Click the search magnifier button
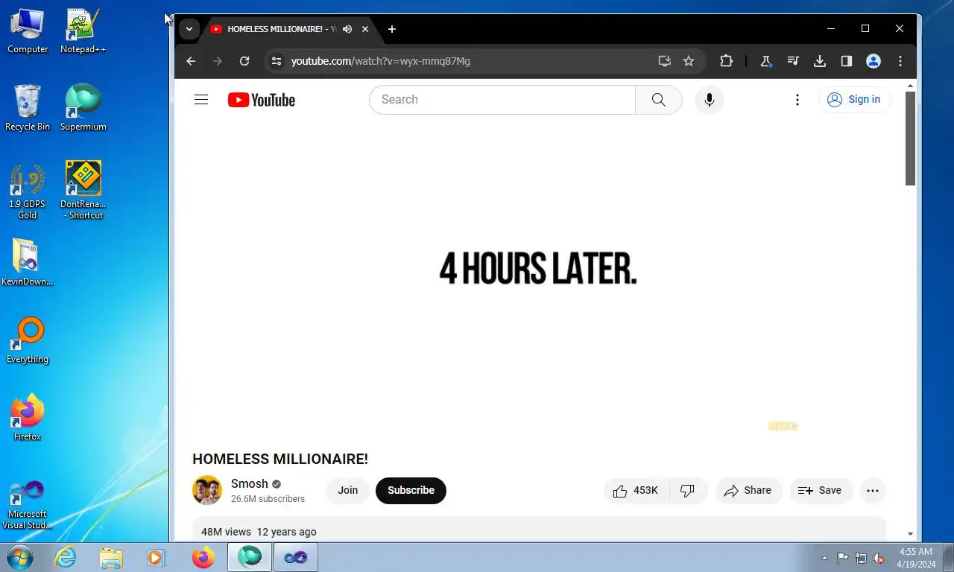 658,100
